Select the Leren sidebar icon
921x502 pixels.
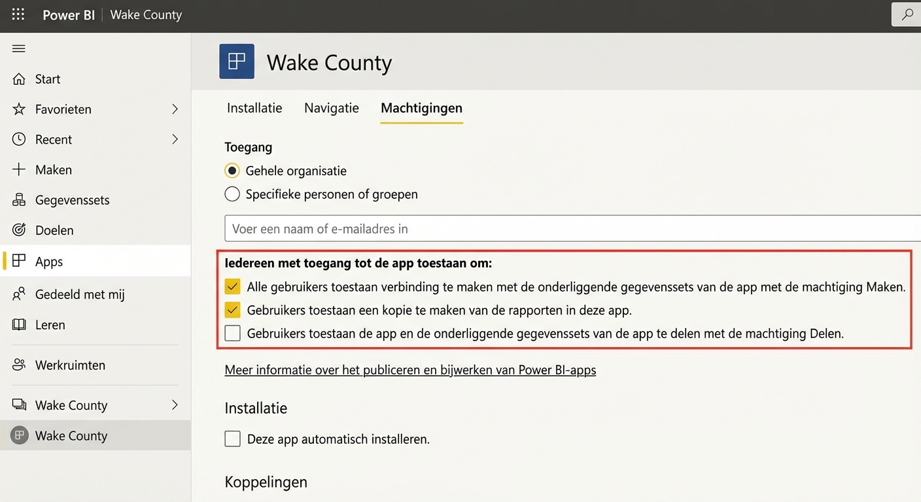coord(18,324)
